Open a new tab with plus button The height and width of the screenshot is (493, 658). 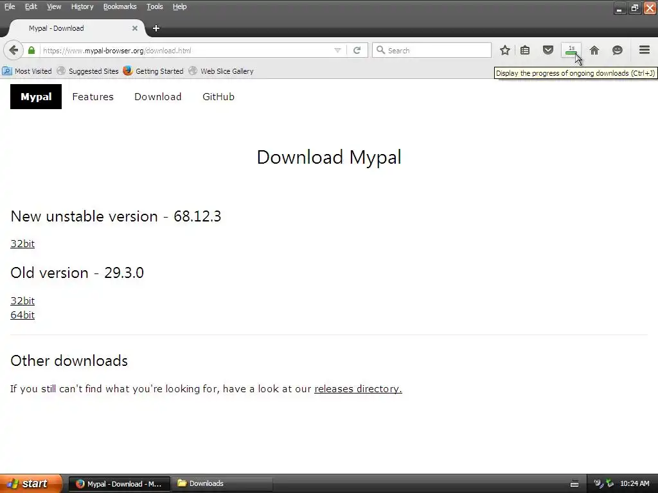[x=156, y=28]
